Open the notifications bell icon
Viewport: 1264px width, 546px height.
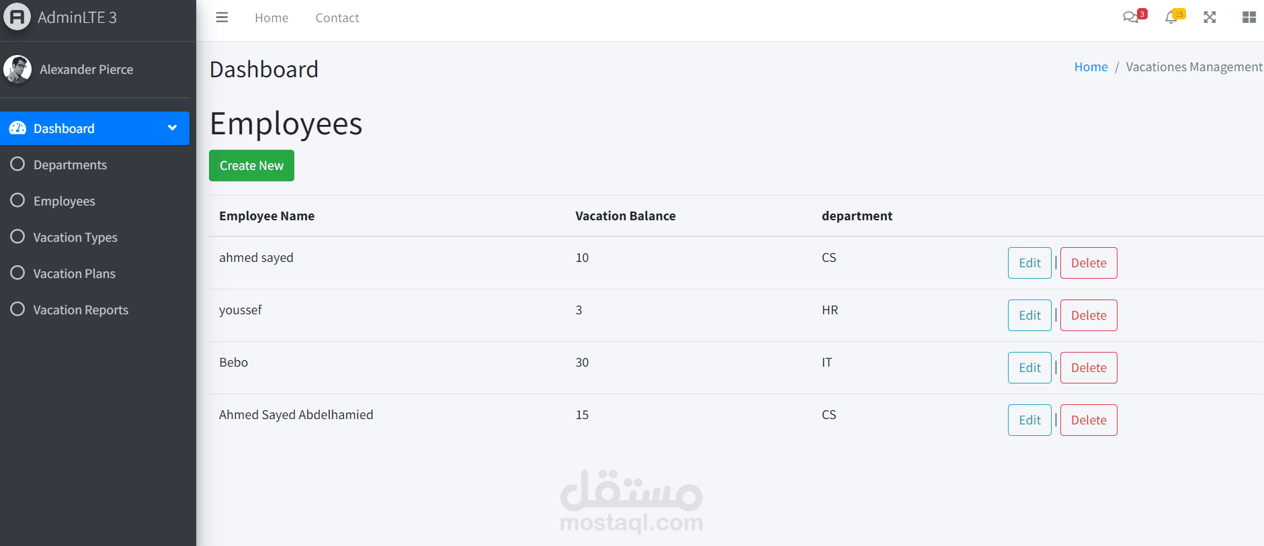pyautogui.click(x=1171, y=17)
